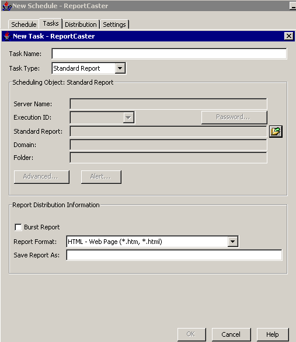Click the Java icon in New Schedule title bar
Image resolution: width=296 pixels, height=342 pixels.
coord(7,6)
